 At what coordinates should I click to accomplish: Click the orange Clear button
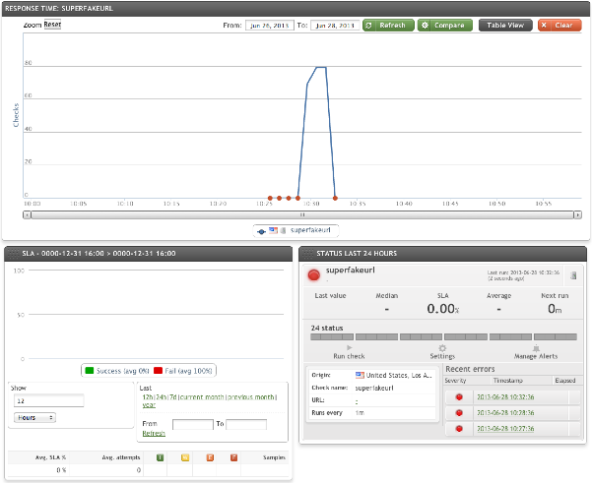[559, 26]
